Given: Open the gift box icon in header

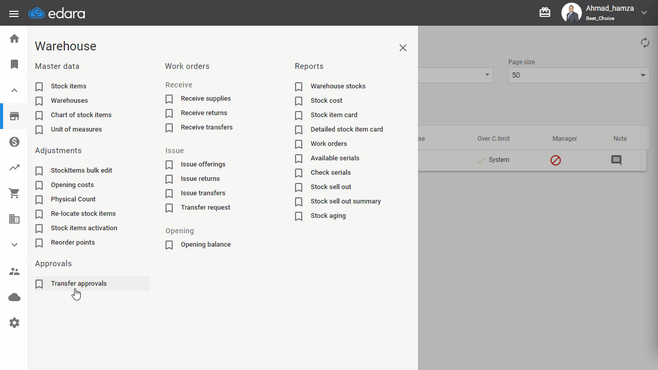Looking at the screenshot, I should [x=545, y=12].
